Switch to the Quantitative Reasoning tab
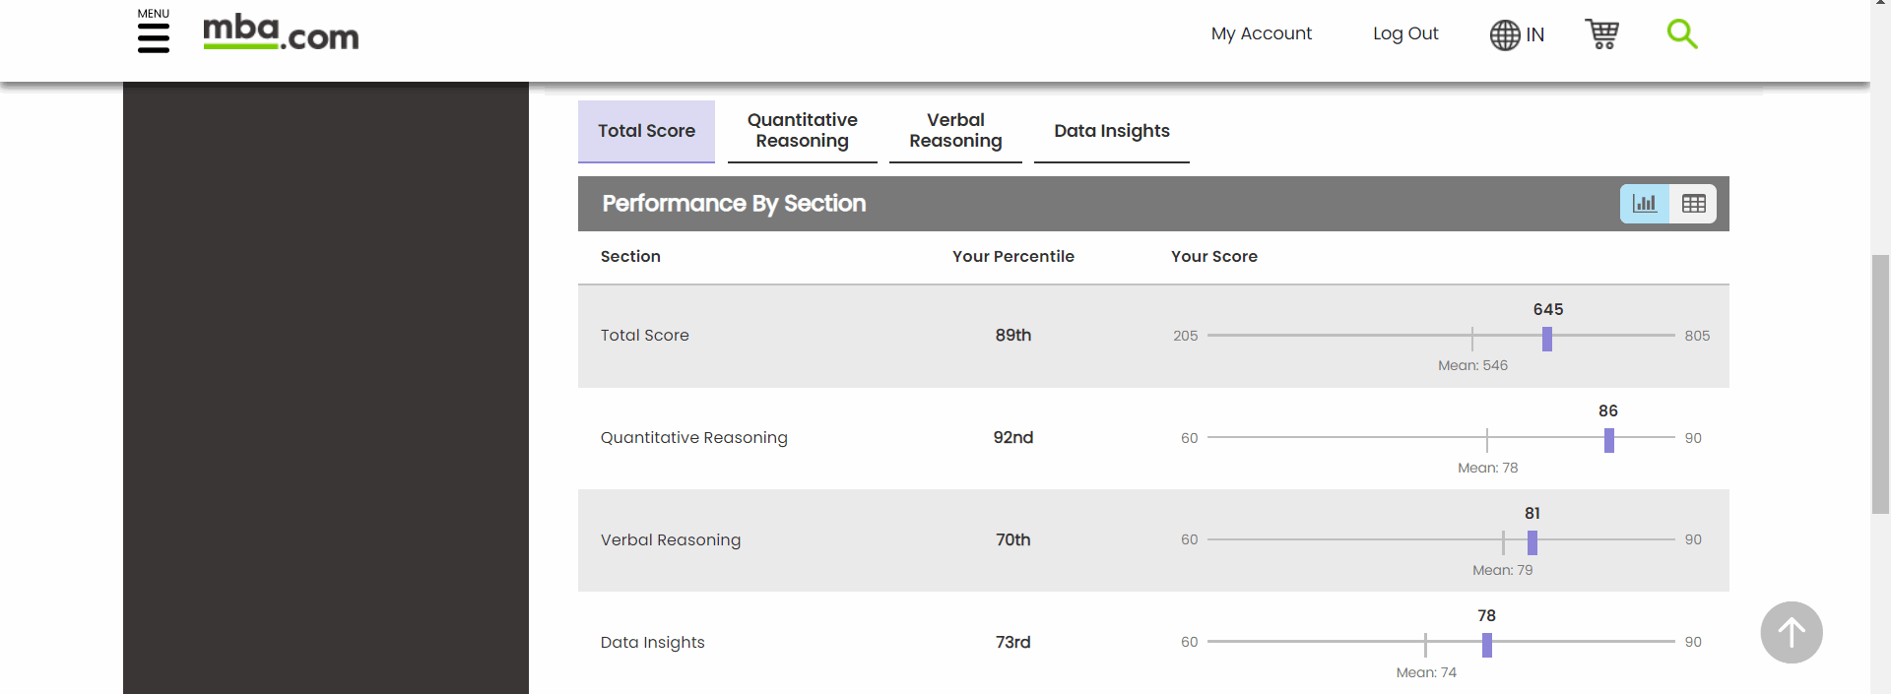The height and width of the screenshot is (694, 1891). click(802, 130)
